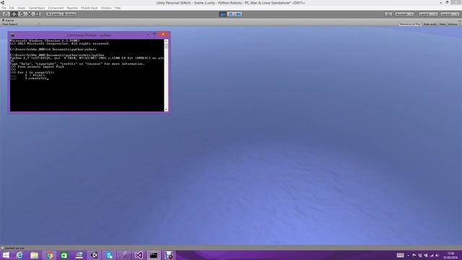This screenshot has width=462, height=260.
Task: Open Internet Explorer from taskbar
Action: (19, 255)
